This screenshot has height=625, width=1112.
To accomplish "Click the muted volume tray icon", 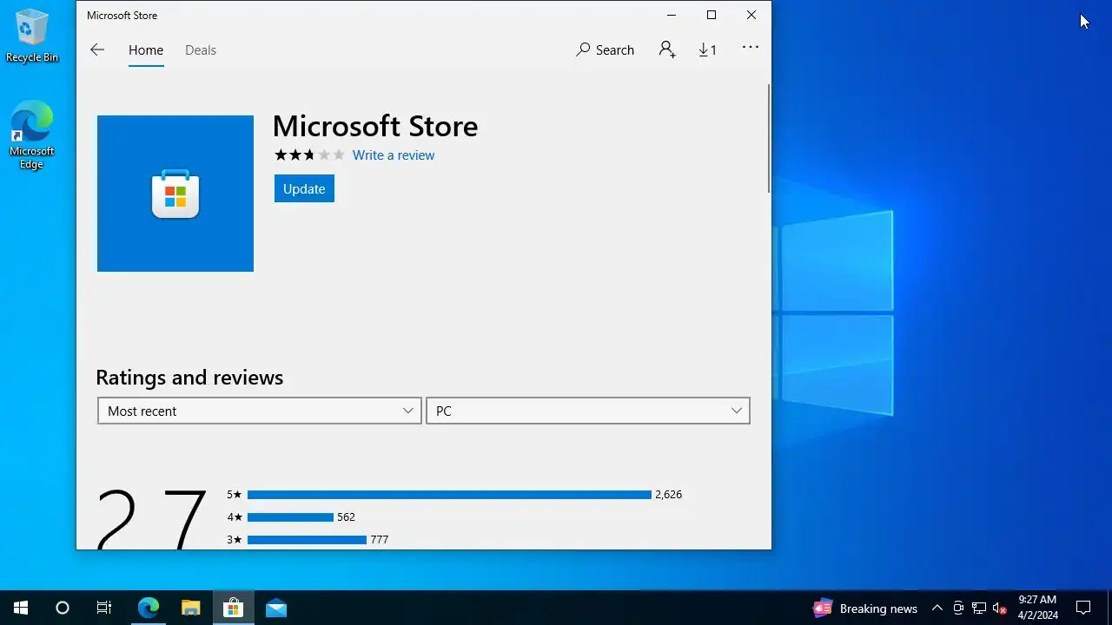I will [x=1000, y=609].
